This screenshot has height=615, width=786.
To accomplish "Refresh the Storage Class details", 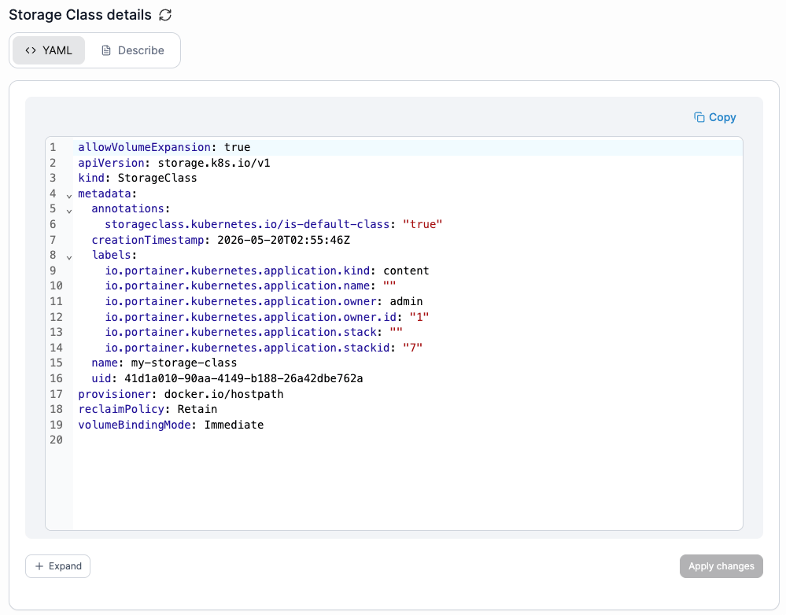I will click(165, 15).
